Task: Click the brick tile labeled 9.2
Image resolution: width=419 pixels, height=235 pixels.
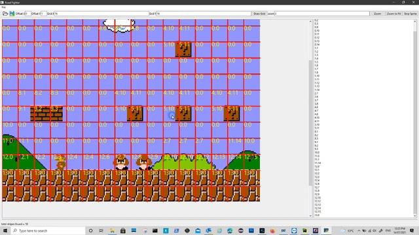Action: click(x=42, y=114)
